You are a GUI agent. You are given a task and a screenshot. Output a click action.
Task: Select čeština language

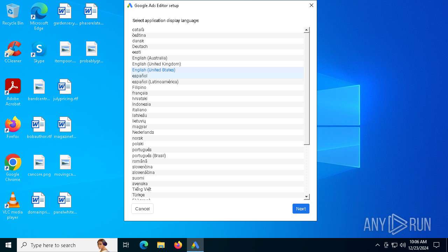pyautogui.click(x=218, y=35)
